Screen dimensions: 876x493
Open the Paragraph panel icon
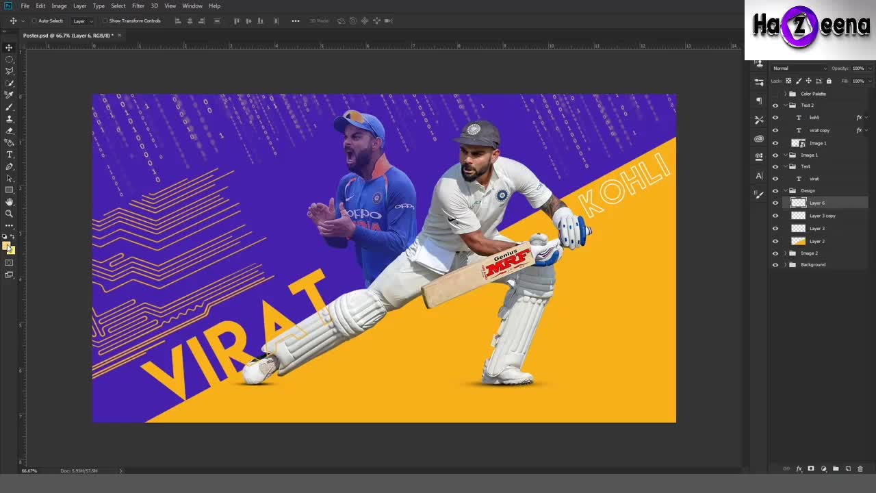[x=759, y=101]
